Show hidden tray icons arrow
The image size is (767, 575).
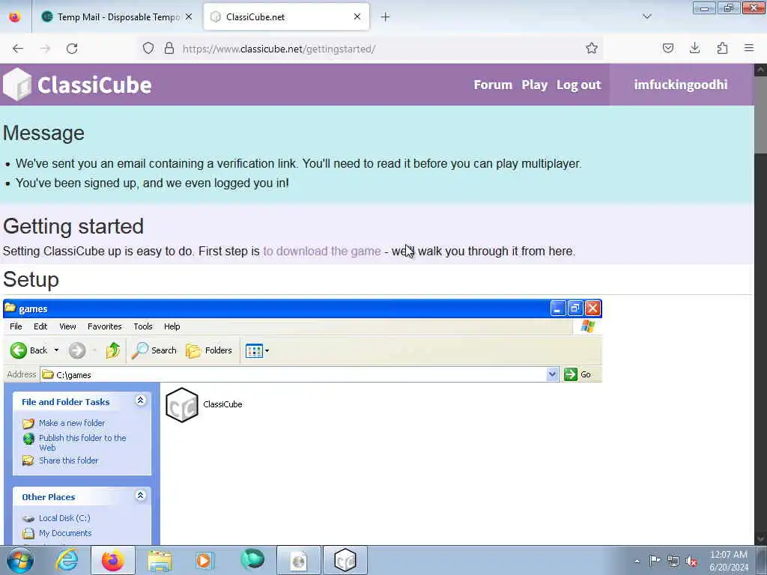(637, 561)
